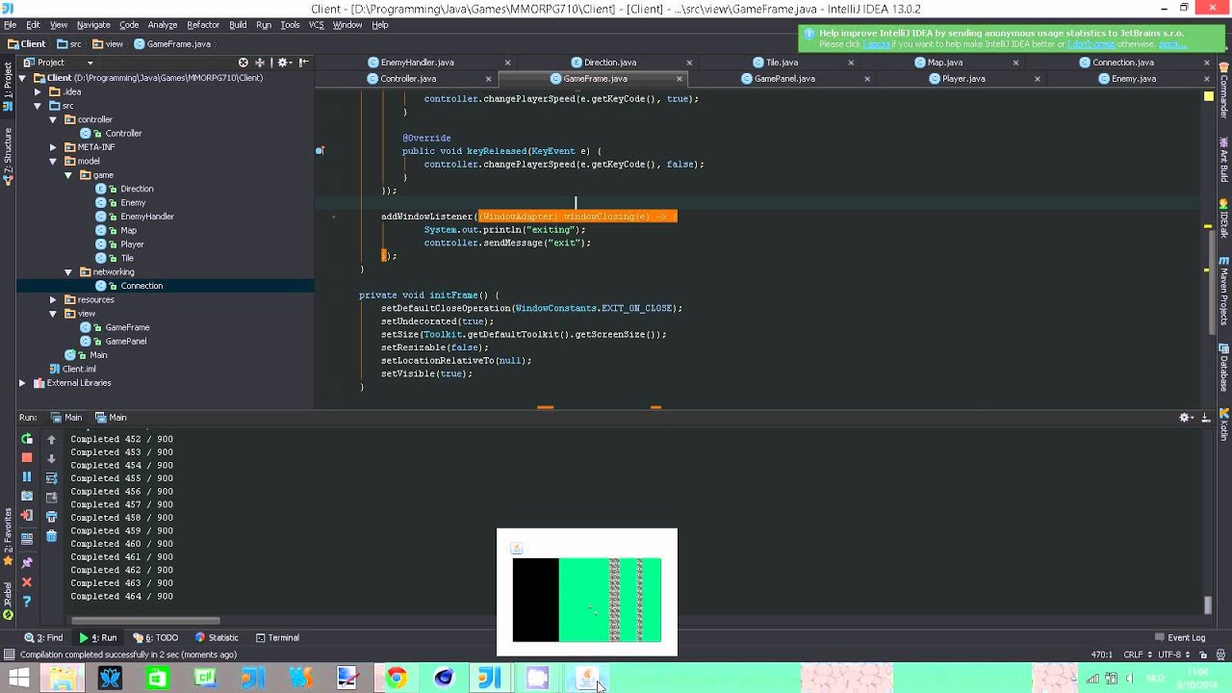Open the Statistic tool window
Screen dimensions: 1232x693
(217, 638)
